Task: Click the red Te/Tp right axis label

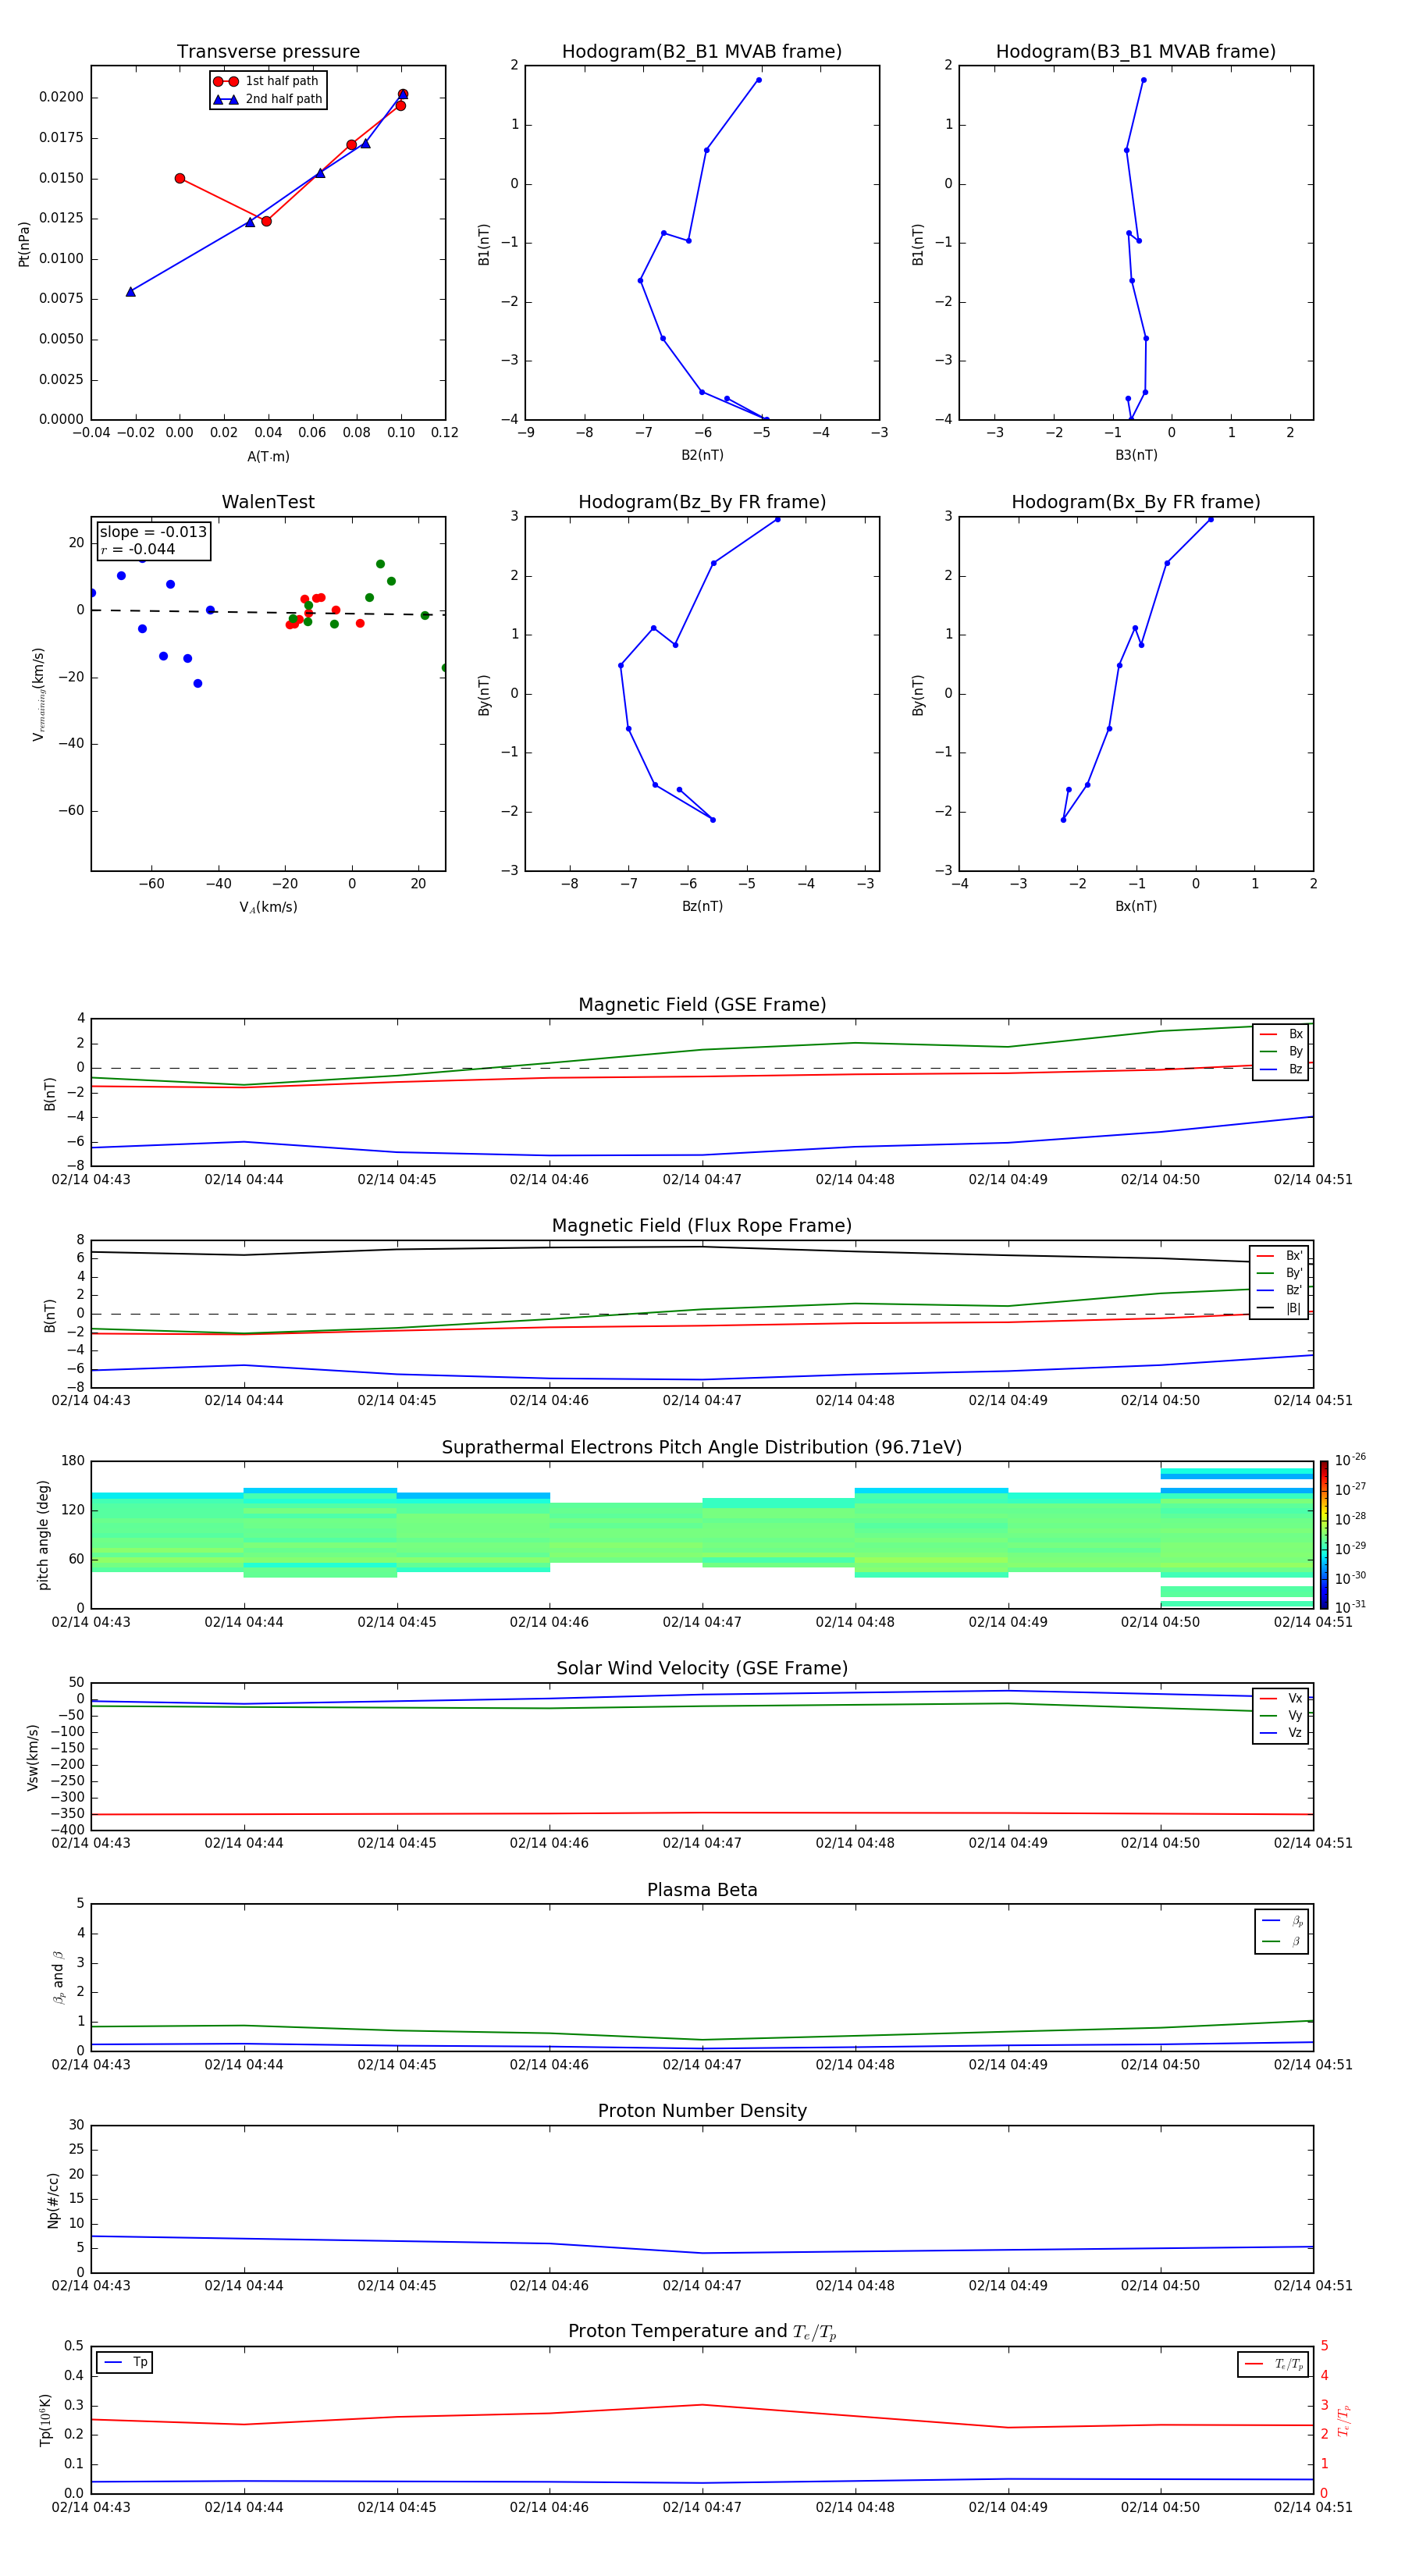Action: click(x=1344, y=2420)
